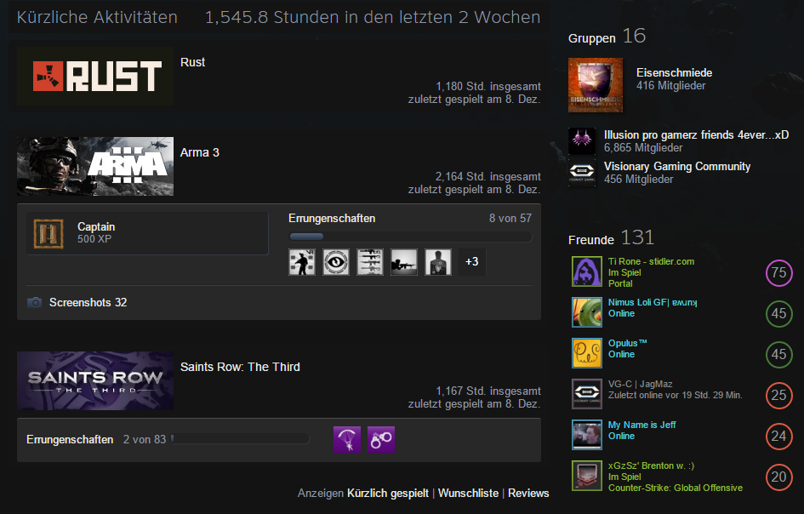
Task: Open the Rust game banner
Action: 95,77
